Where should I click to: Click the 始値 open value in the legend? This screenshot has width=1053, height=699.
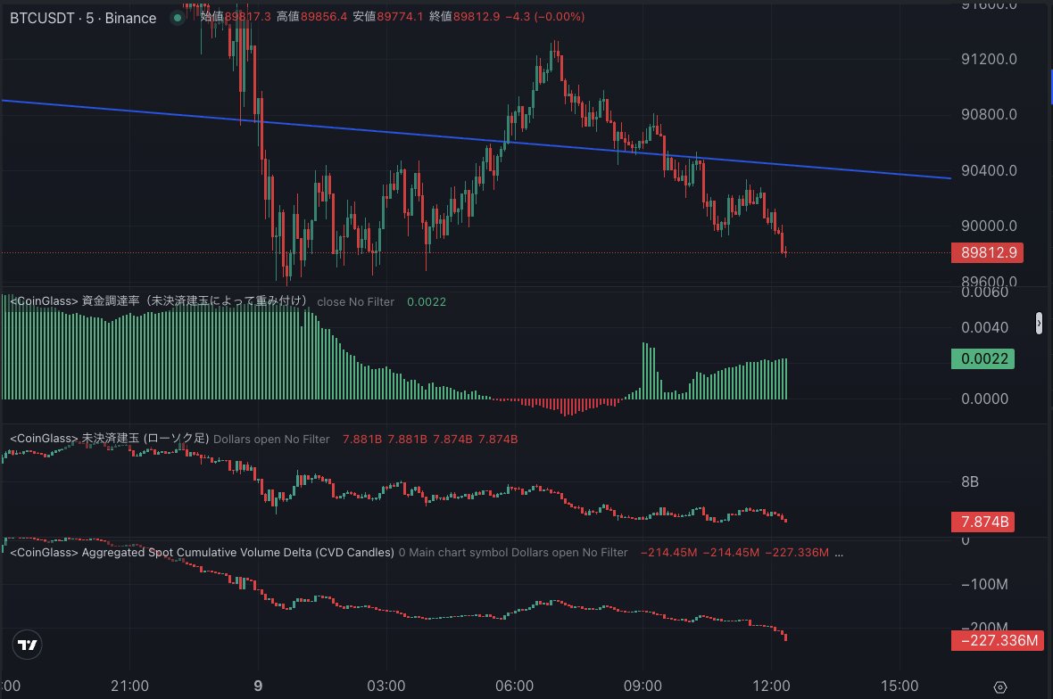236,16
